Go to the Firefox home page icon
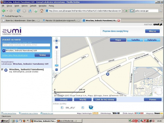164x123 pixels. (x=42, y=11)
